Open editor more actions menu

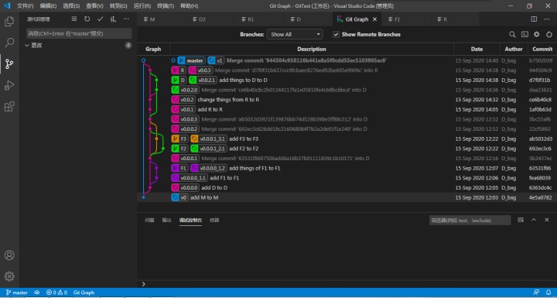coord(547,19)
